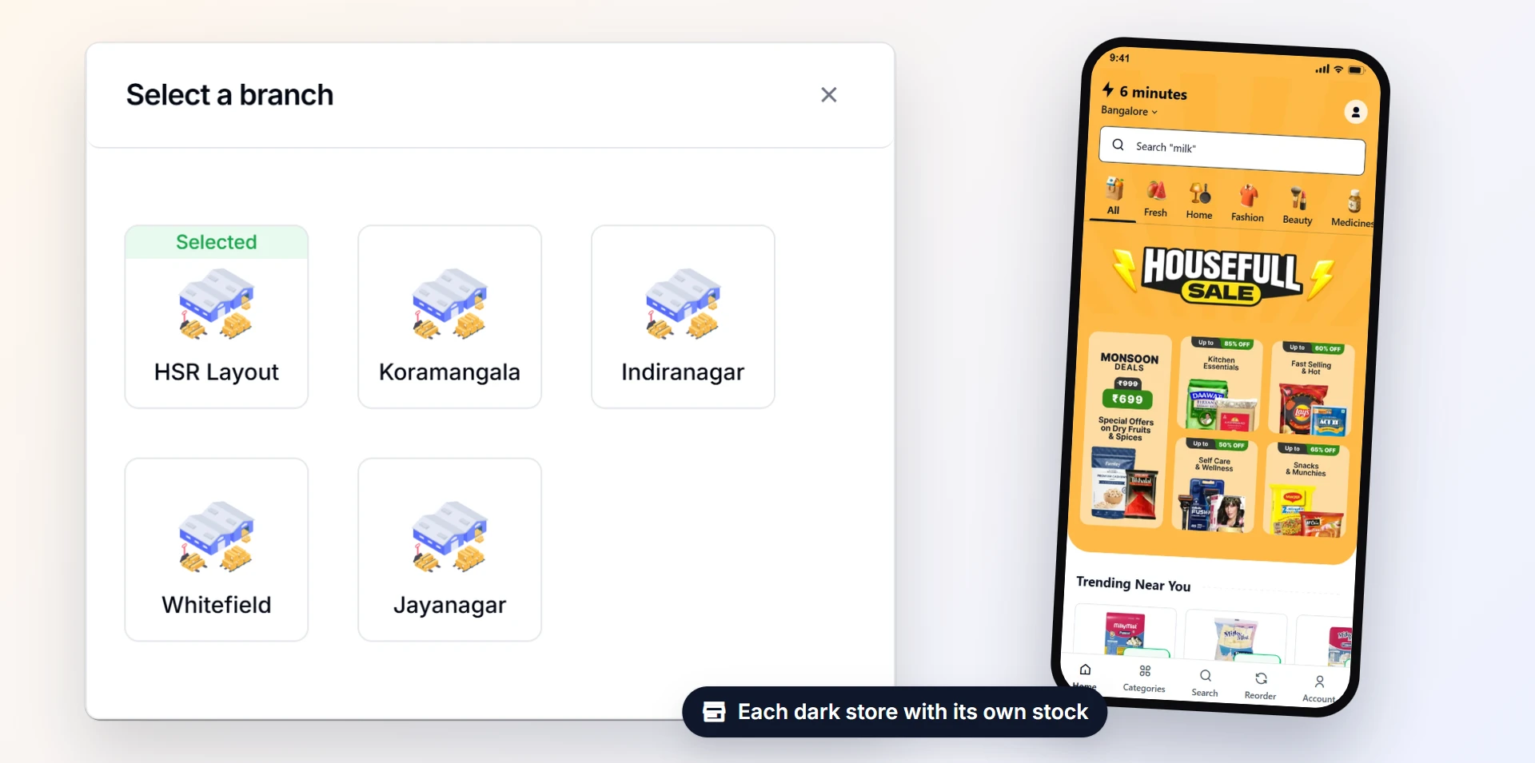Click "Each dark store with its own stock"
This screenshot has height=763, width=1535.
point(913,712)
